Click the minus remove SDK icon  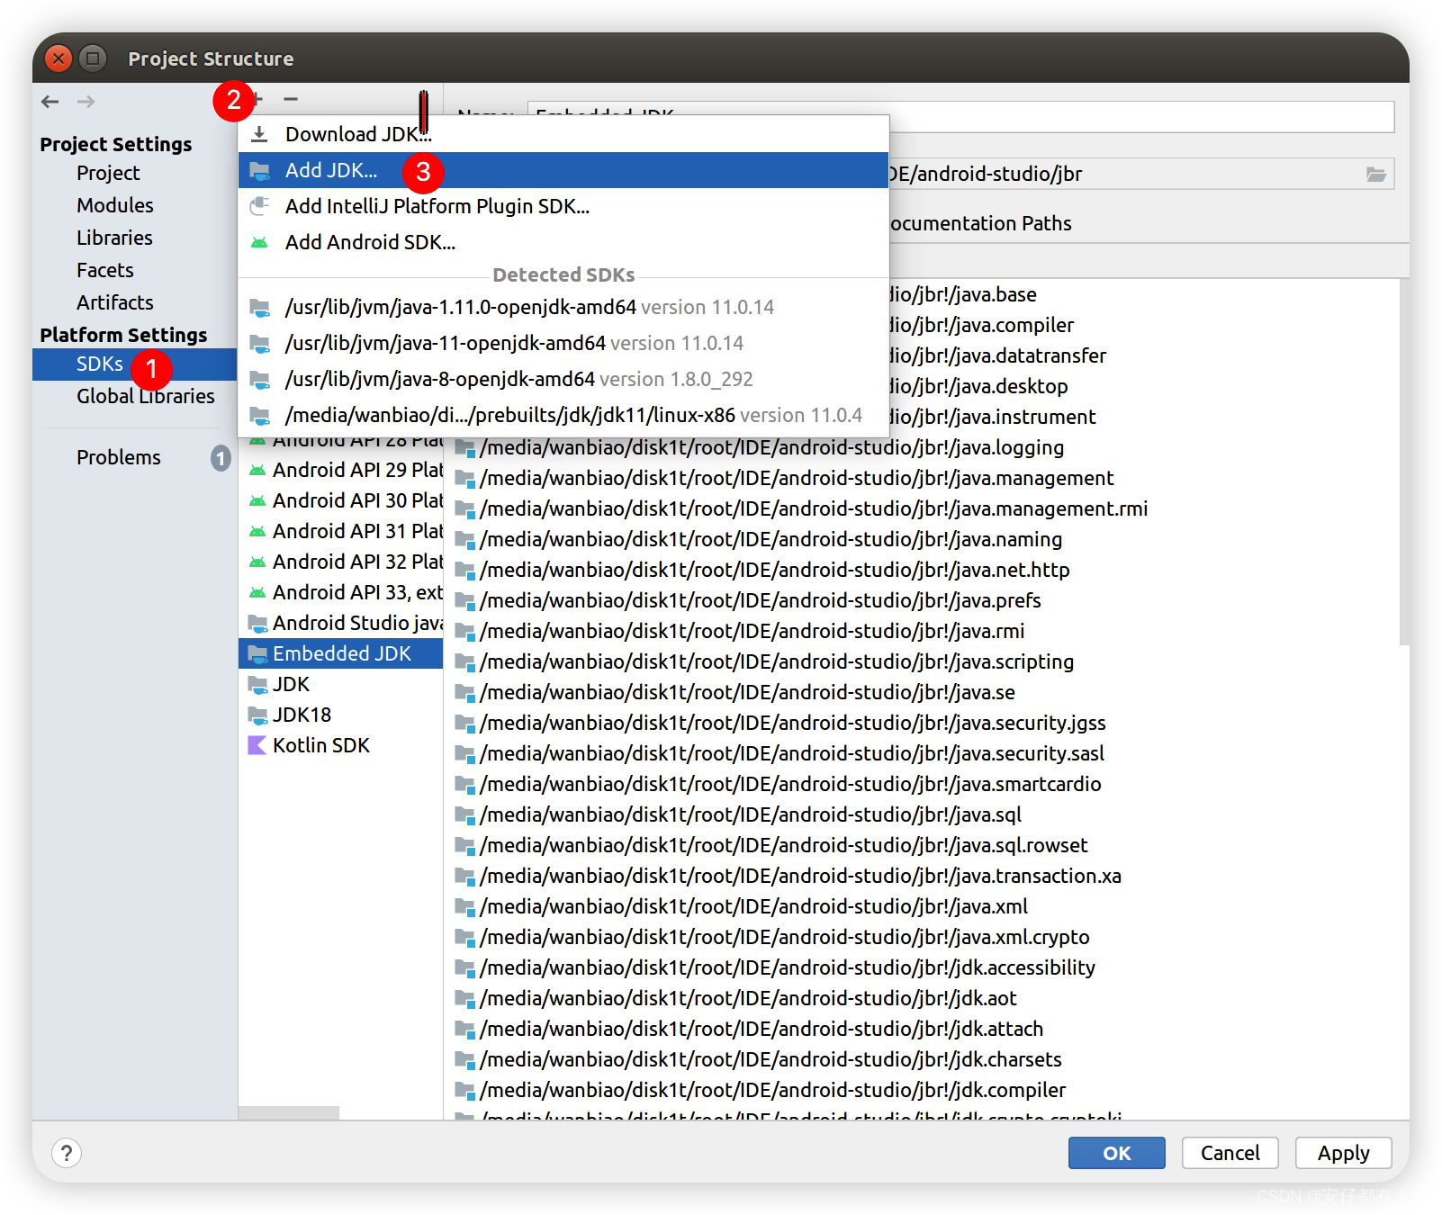[290, 99]
